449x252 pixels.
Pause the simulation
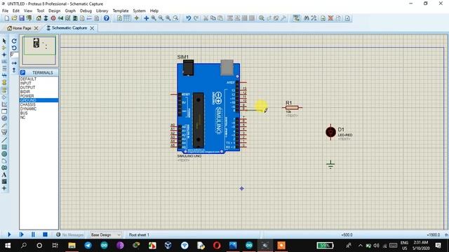(33, 234)
